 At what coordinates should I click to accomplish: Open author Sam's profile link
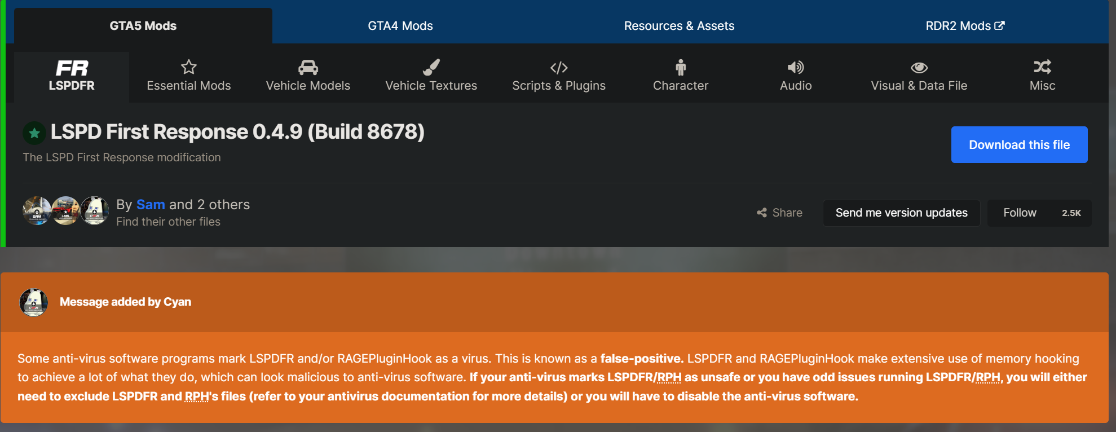[x=151, y=204]
